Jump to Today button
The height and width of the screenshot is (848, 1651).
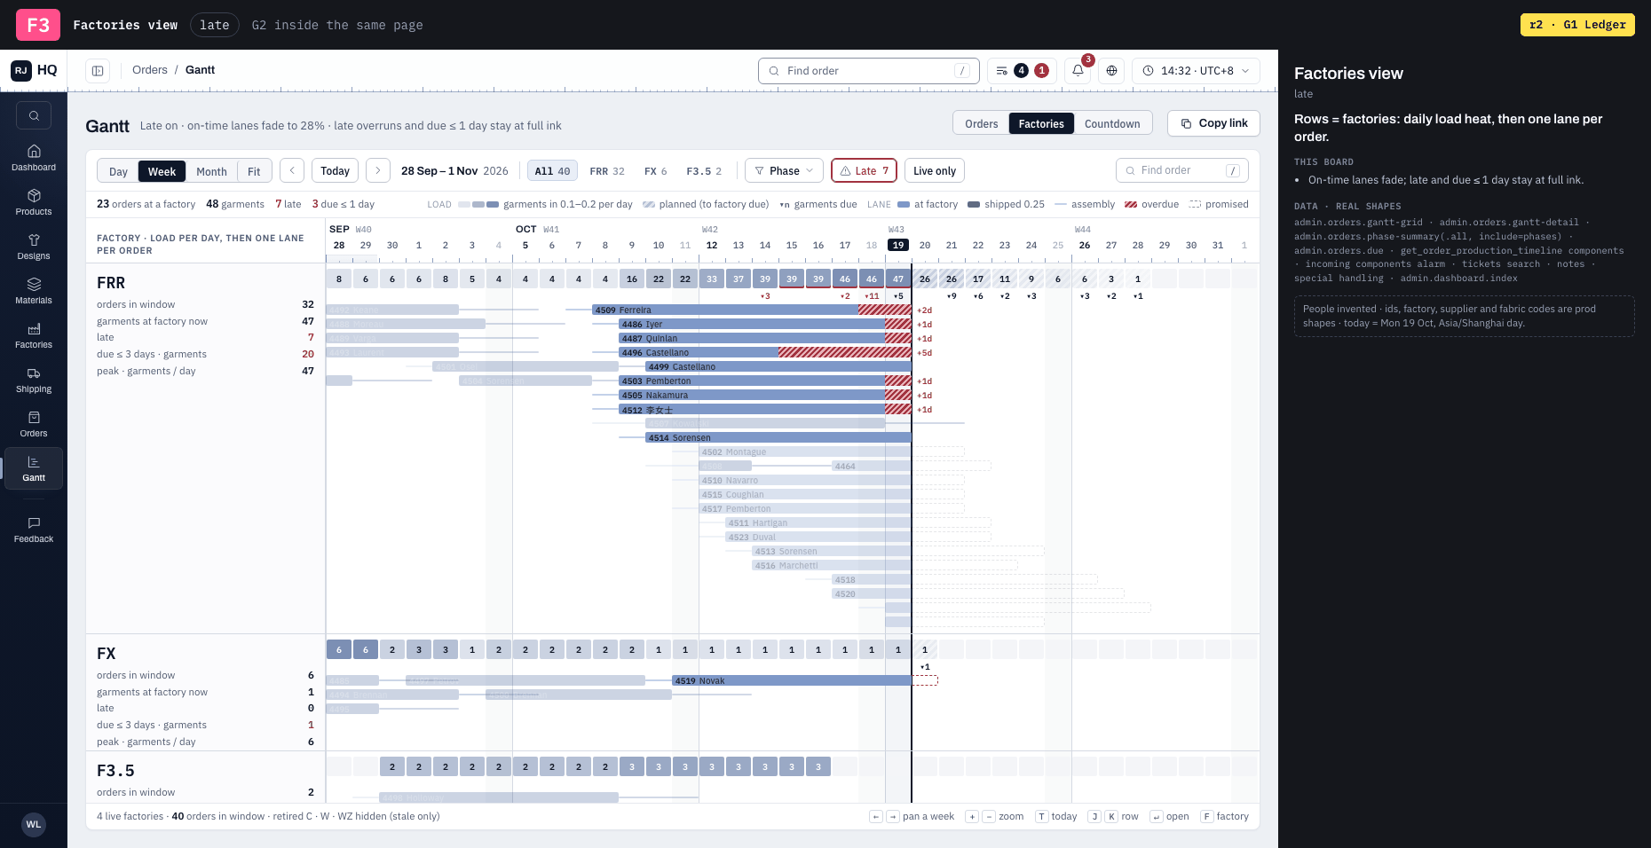tap(335, 170)
